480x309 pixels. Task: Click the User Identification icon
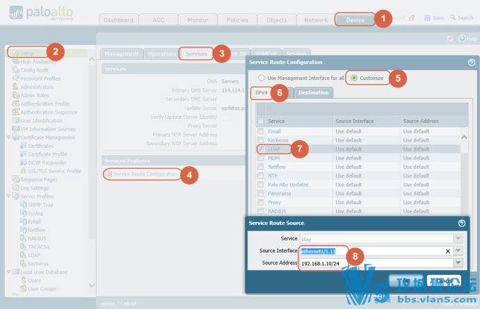point(15,120)
